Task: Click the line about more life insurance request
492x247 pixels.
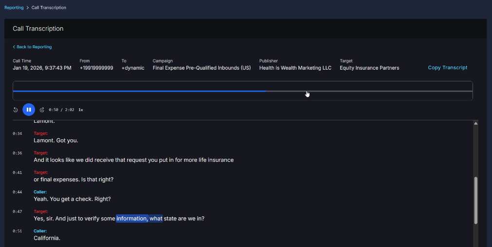Action: coord(134,160)
